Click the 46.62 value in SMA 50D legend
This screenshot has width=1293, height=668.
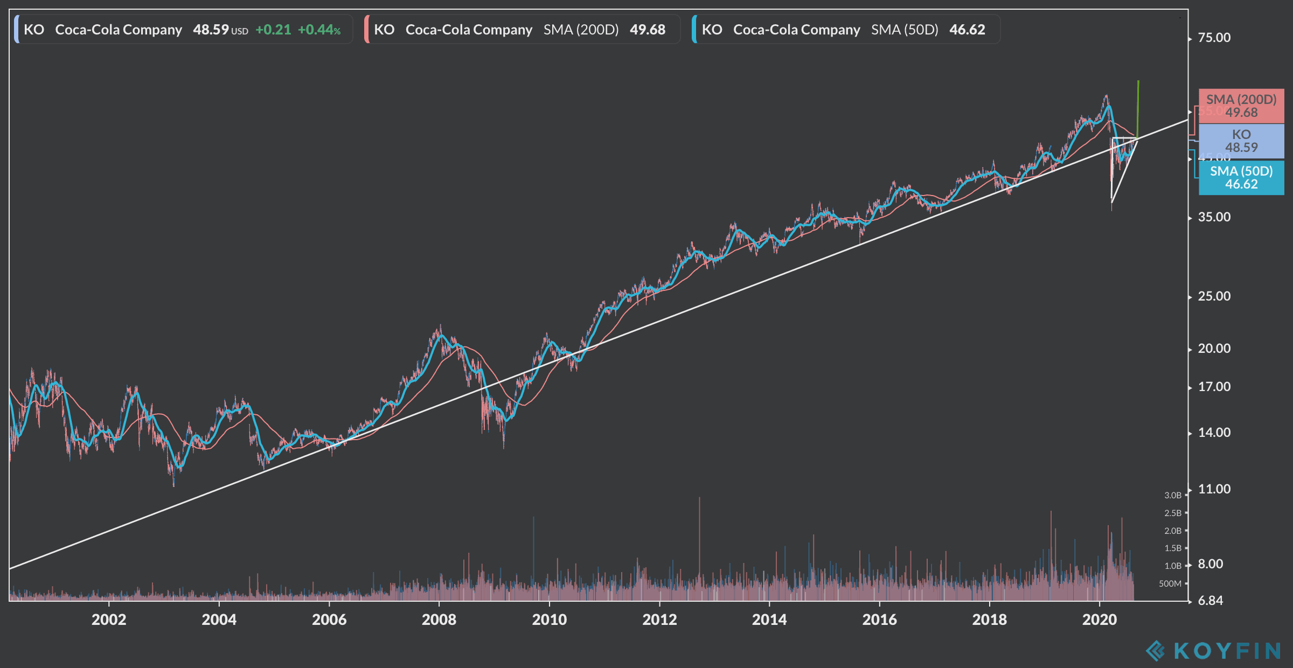[x=967, y=30]
